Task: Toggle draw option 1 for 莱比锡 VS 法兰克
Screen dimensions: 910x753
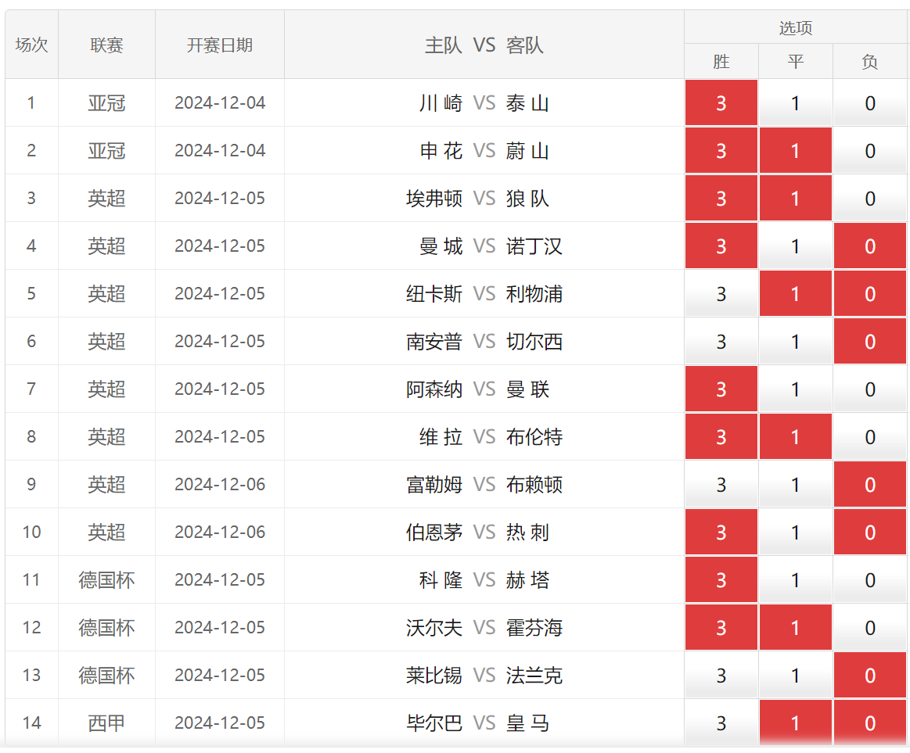Action: pos(795,675)
